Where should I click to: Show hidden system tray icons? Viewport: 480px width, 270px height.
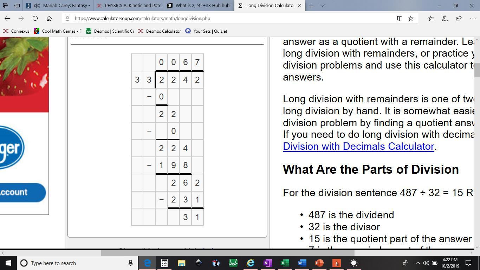[x=418, y=263]
